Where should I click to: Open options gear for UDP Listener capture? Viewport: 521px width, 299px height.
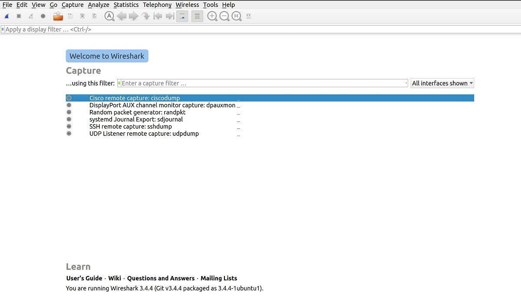point(69,134)
